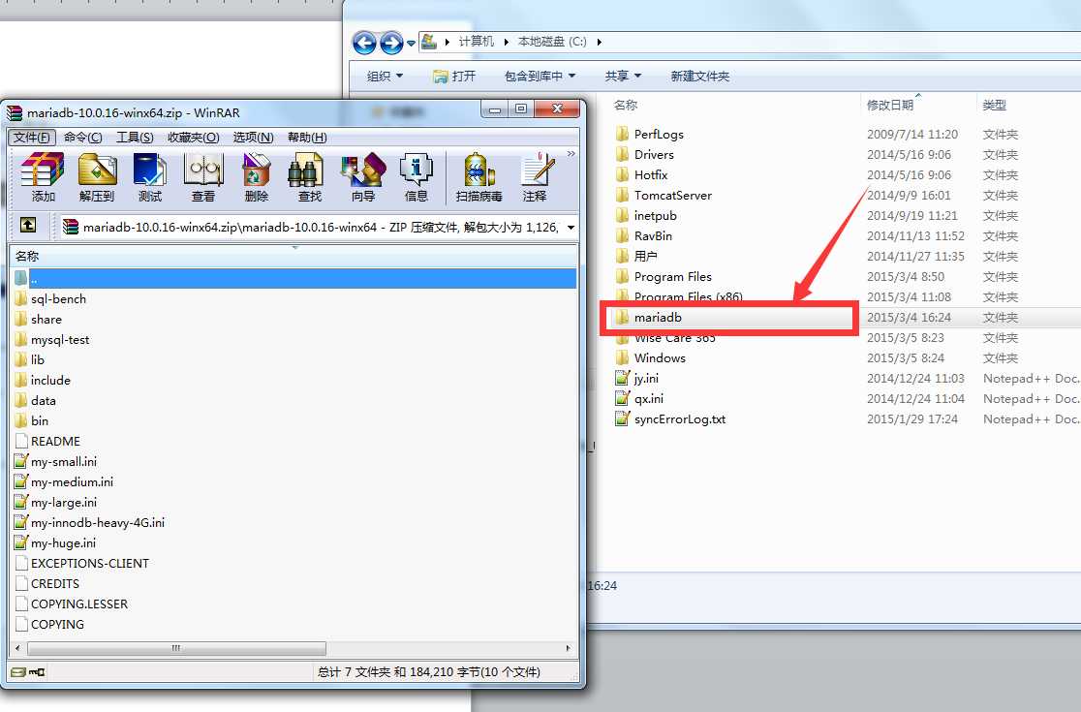Select the my-medium.ini file
1081x712 pixels.
click(63, 481)
